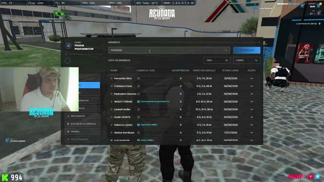Open the Procurados sidebar section
This screenshot has height=182, width=324.
[82, 116]
